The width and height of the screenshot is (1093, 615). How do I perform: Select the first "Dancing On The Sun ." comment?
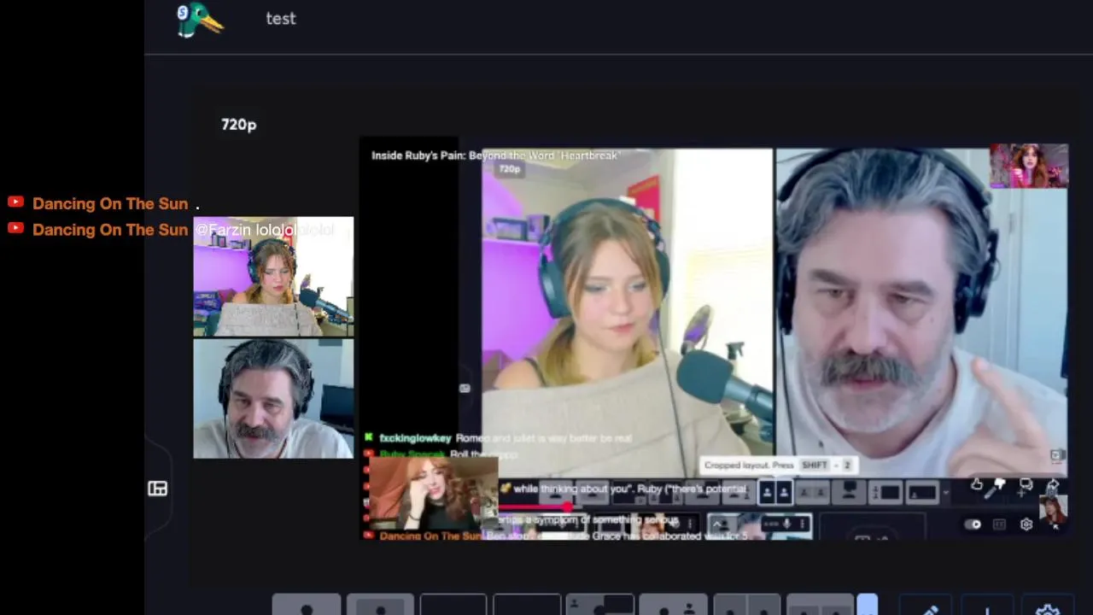pyautogui.click(x=115, y=203)
